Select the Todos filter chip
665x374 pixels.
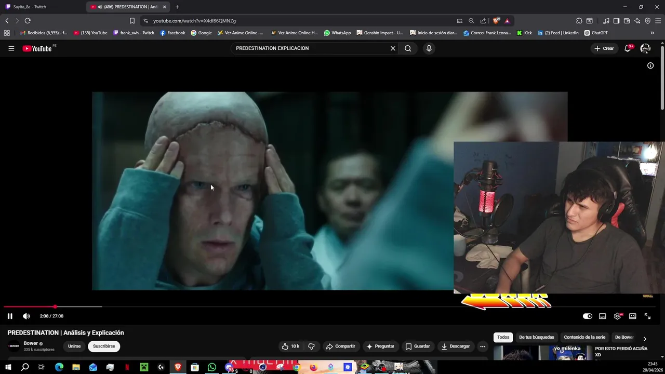pyautogui.click(x=503, y=337)
